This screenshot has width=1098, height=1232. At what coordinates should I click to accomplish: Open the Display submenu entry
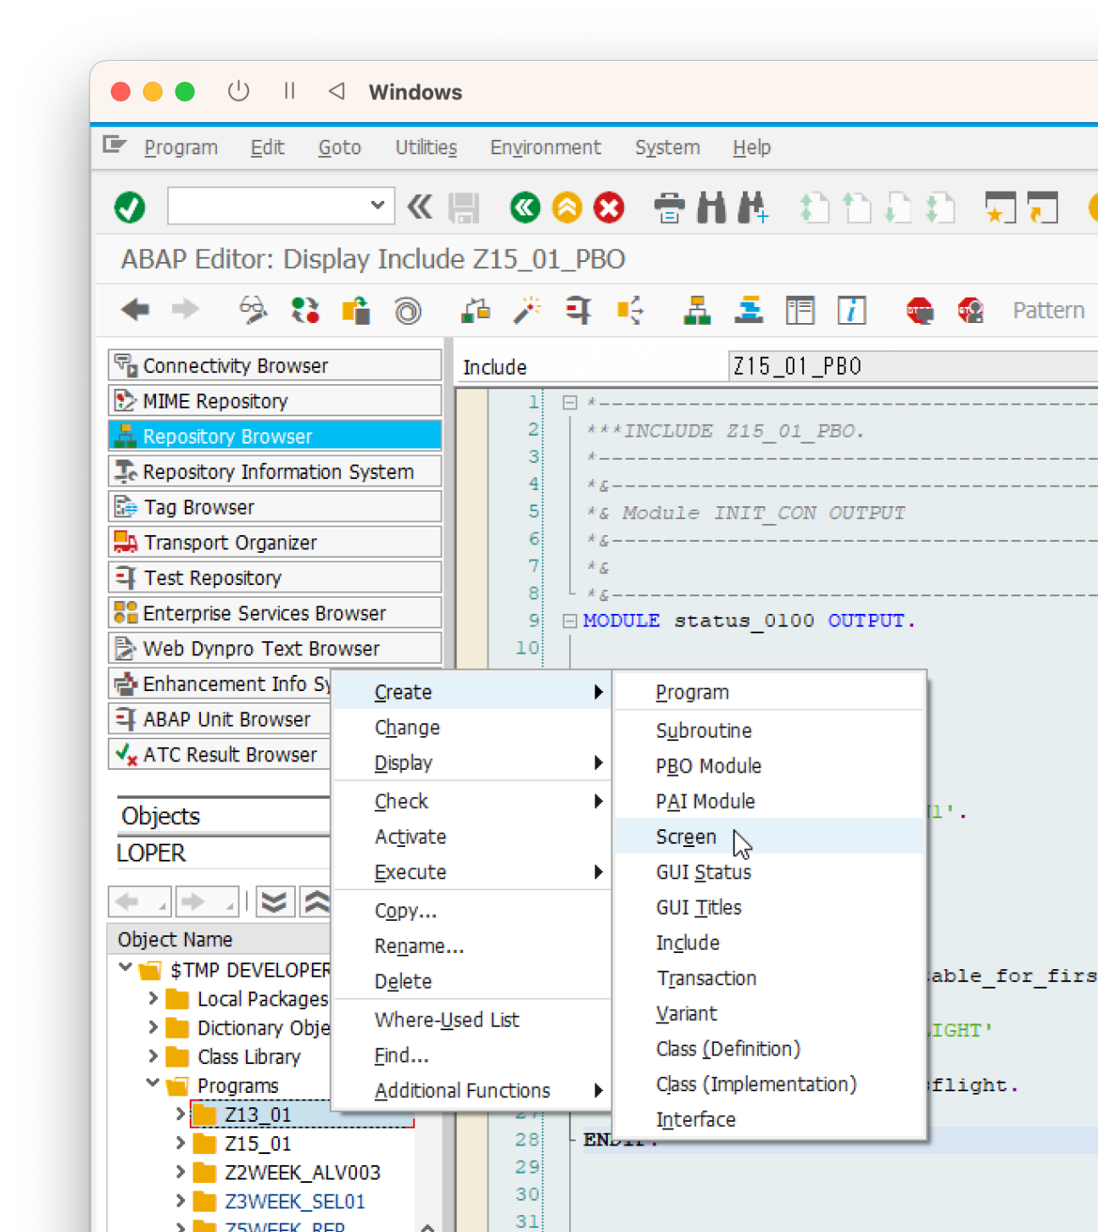472,762
